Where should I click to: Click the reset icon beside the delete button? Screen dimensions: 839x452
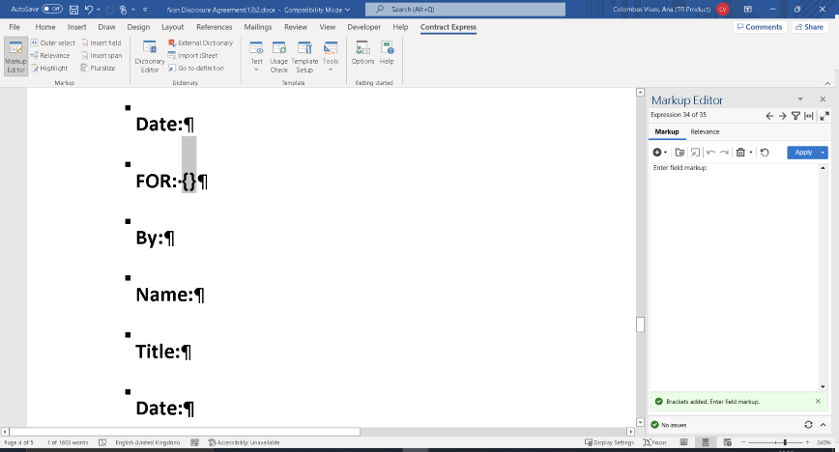click(x=765, y=153)
